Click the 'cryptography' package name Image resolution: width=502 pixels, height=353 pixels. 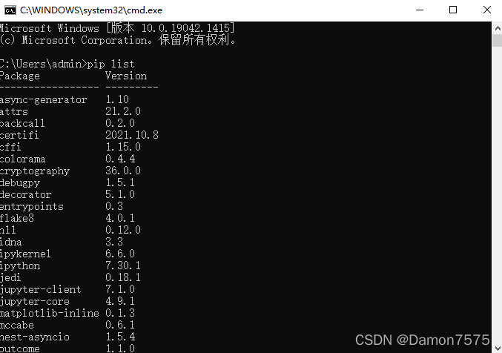point(35,171)
